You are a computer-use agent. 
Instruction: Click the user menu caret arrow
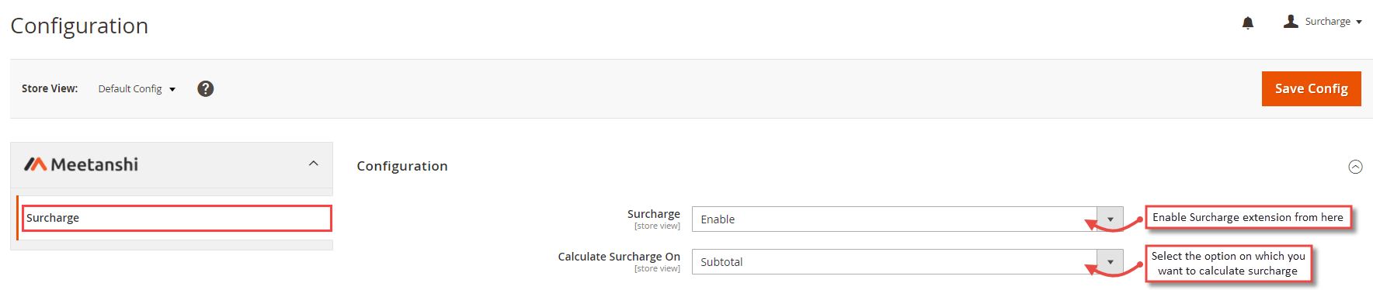tap(1359, 22)
